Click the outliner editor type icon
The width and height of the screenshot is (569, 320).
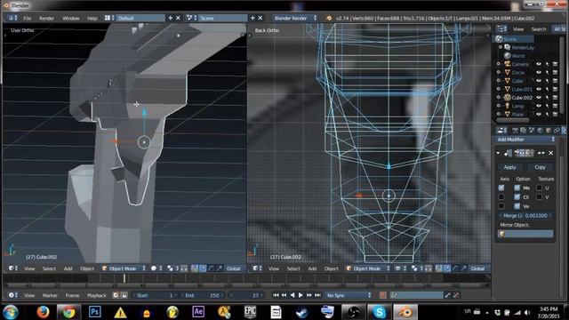coord(501,29)
